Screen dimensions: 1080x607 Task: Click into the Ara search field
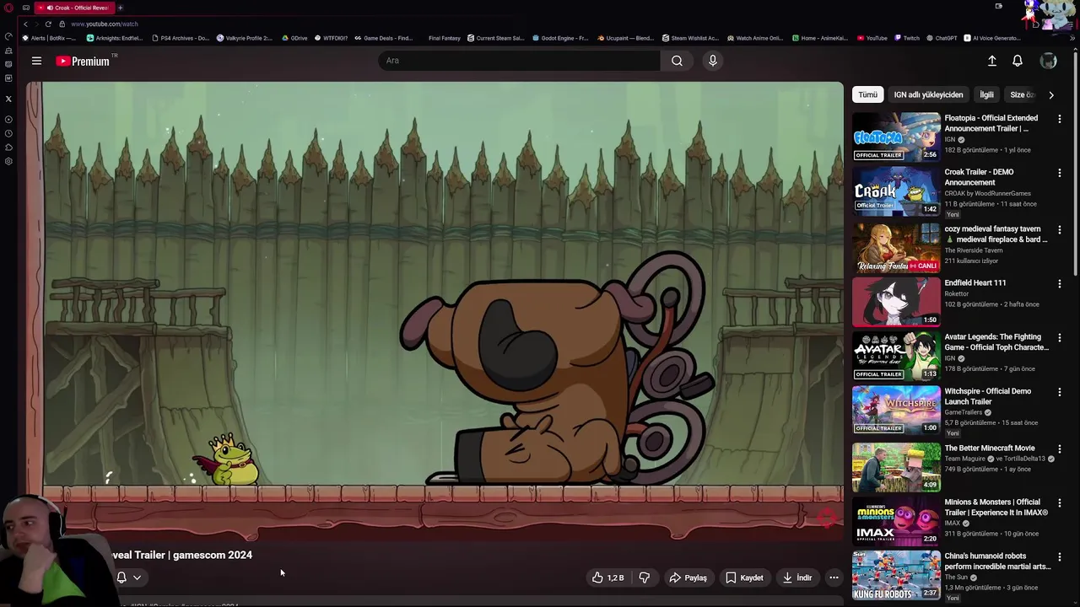pos(519,61)
